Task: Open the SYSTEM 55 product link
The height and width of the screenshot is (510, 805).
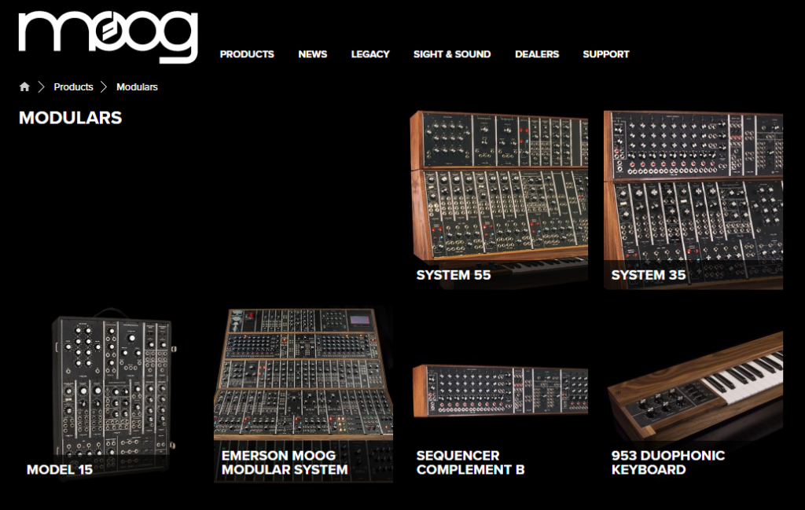Action: [454, 276]
